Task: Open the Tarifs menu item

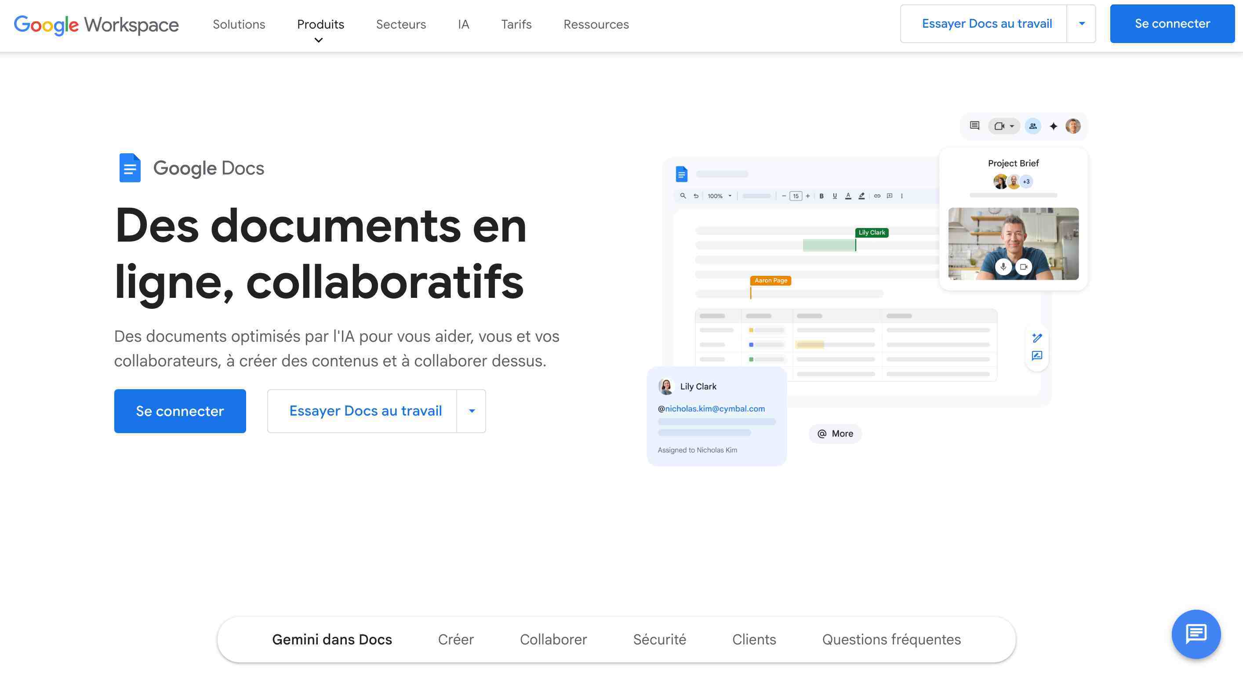Action: point(516,24)
